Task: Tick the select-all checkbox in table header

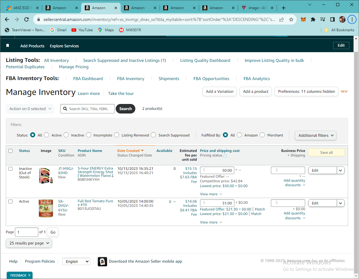Action: (11, 151)
